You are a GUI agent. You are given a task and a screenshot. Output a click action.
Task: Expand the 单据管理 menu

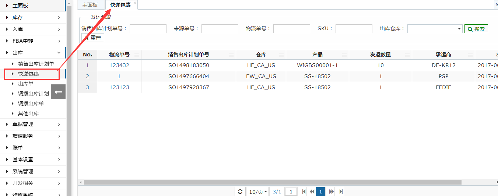33,124
